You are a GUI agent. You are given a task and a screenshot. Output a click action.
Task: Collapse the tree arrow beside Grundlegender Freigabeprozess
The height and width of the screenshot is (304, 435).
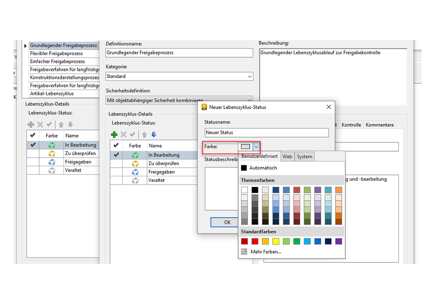click(25, 45)
